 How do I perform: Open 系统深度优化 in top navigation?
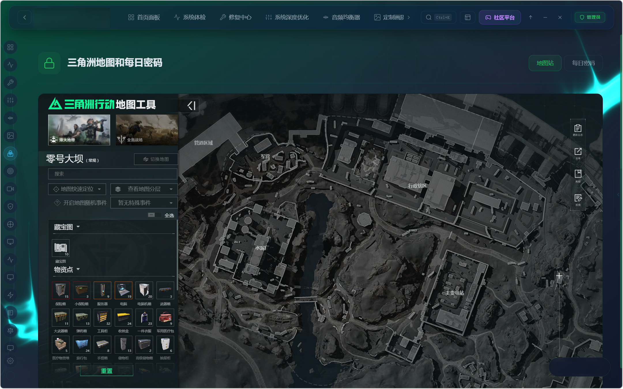pos(287,17)
